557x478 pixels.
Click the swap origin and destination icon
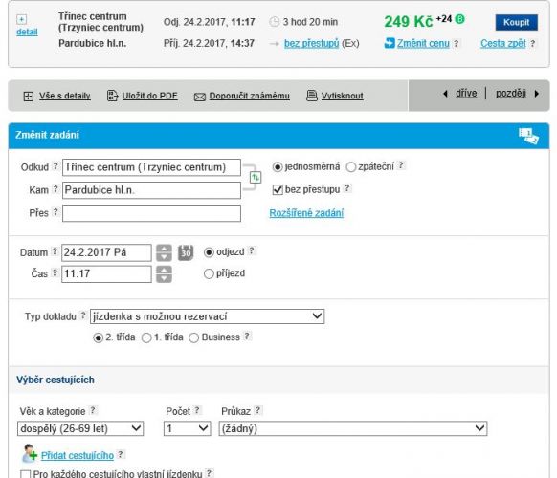(x=256, y=177)
